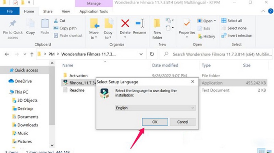This screenshot has width=274, height=153.
Task: Sort by Date modified column header
Action: (x=165, y=65)
